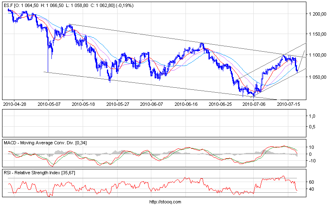Click the 1 200,00 price axis label
The height and width of the screenshot is (205, 329).
pyautogui.click(x=317, y=14)
